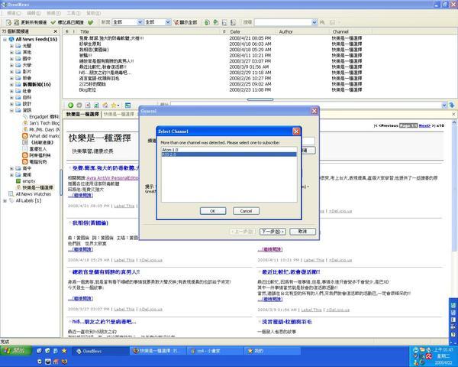Image resolution: width=458 pixels, height=367 pixels.
Task: Switch to 快樂是一種選擇 Firefox taskbar button
Action: (158, 351)
